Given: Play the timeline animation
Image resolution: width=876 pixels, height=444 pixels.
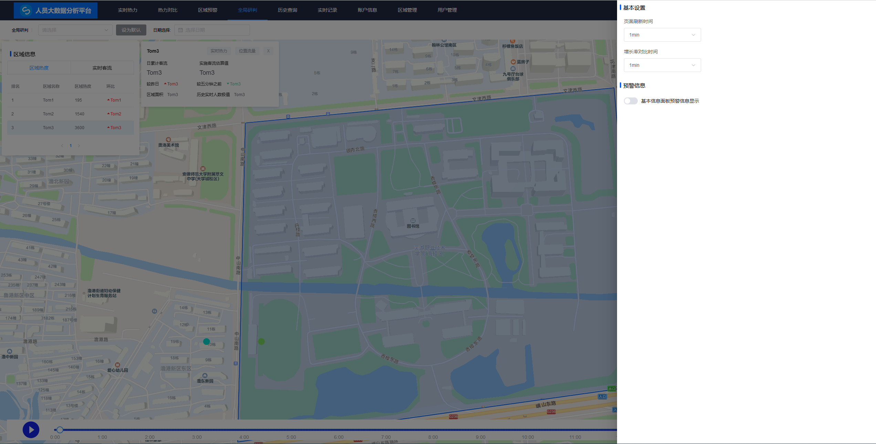Looking at the screenshot, I should (x=31, y=430).
